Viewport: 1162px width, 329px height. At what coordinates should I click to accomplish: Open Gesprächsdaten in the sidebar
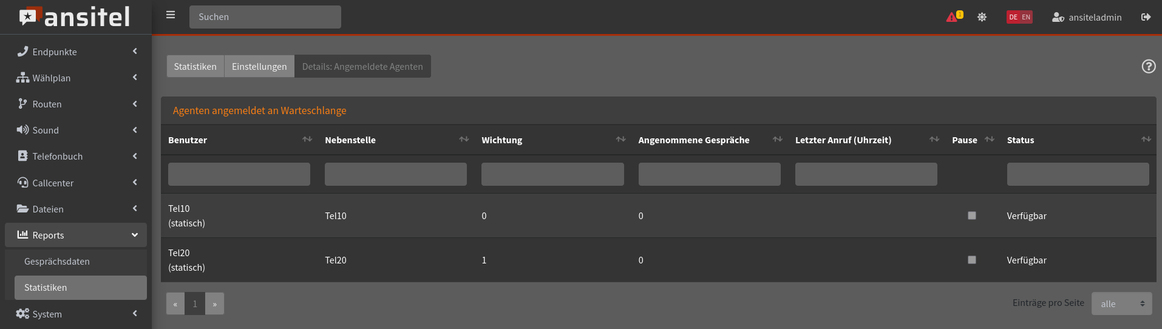57,262
